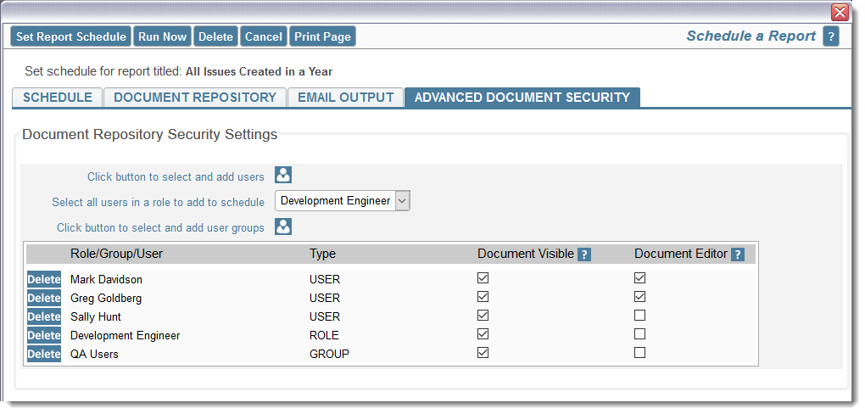This screenshot has height=414, width=865.
Task: Click Document Visible help question icon
Action: click(x=584, y=255)
